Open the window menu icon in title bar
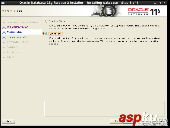Image resolution: width=170 pixels, height=128 pixels. (3, 3)
